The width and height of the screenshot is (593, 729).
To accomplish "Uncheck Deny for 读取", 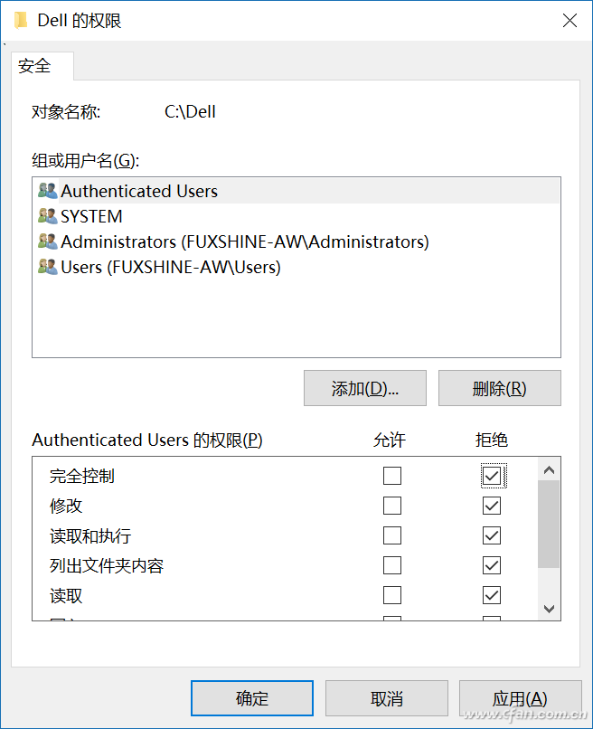I will coord(492,596).
